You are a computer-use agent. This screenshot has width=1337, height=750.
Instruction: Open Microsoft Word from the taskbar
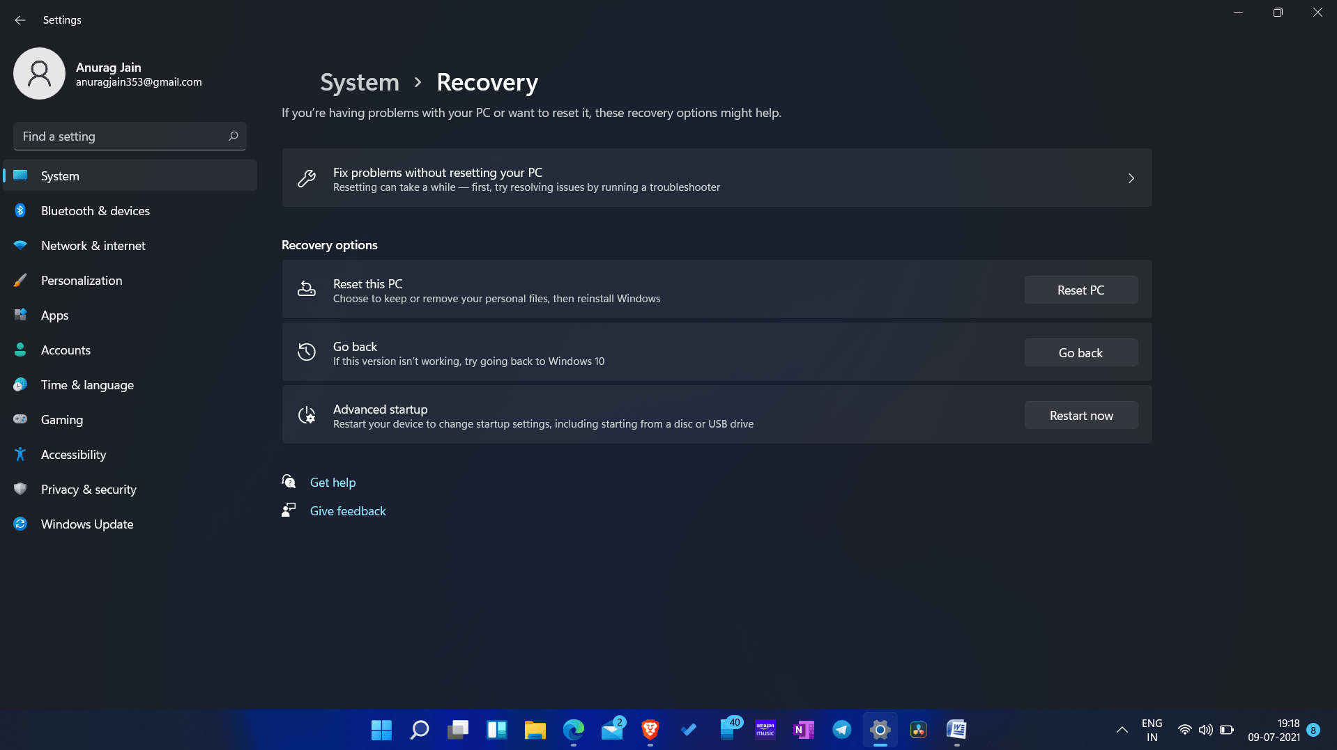[x=956, y=730]
